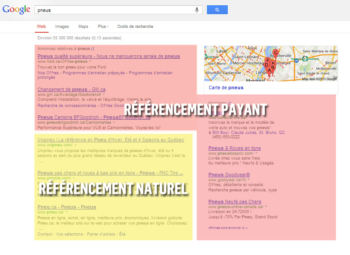Expand arrow next to www.pneu.ca
This screenshot has height=255, width=350.
(x=67, y=212)
